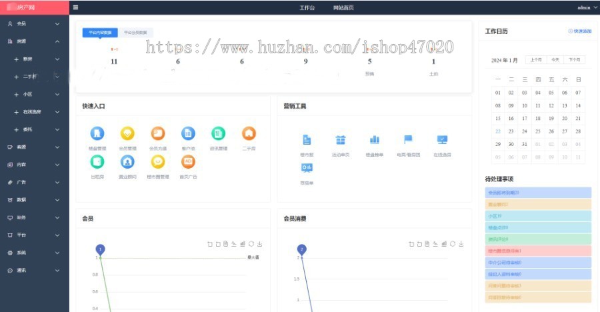600x312 pixels.
Task: Open data view icon in 会员 chart
Action: coord(226,244)
